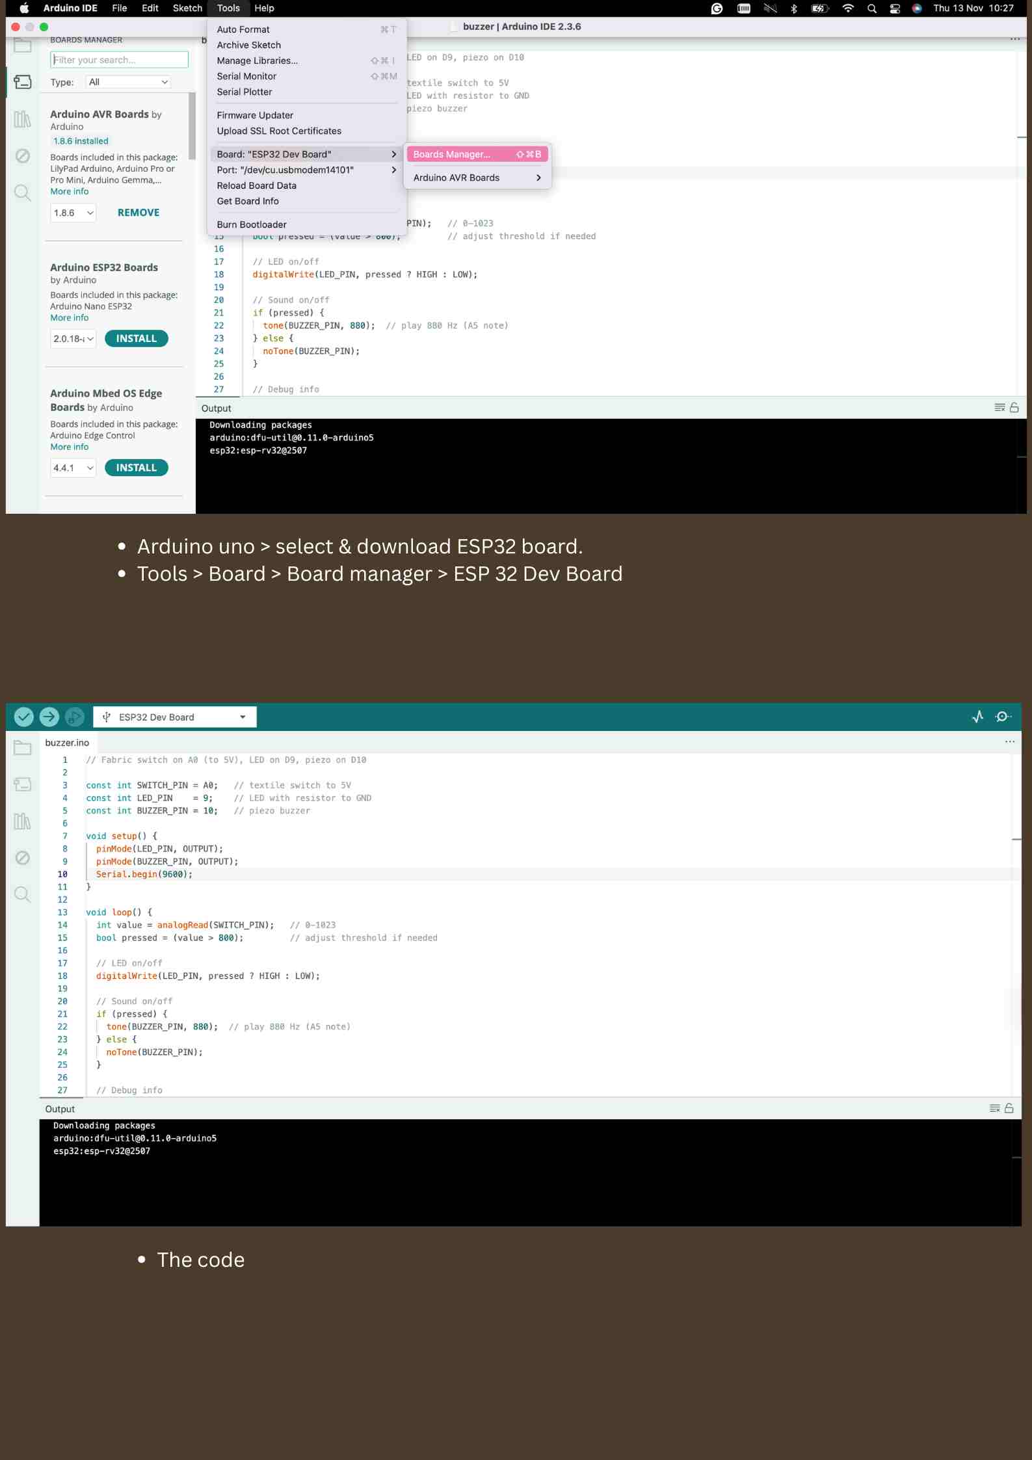Open the Type filter dropdown

(128, 82)
